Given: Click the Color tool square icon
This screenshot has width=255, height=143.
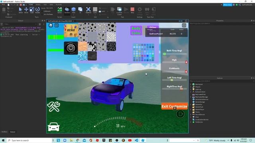Looking at the screenshot, I should [x=95, y=10].
